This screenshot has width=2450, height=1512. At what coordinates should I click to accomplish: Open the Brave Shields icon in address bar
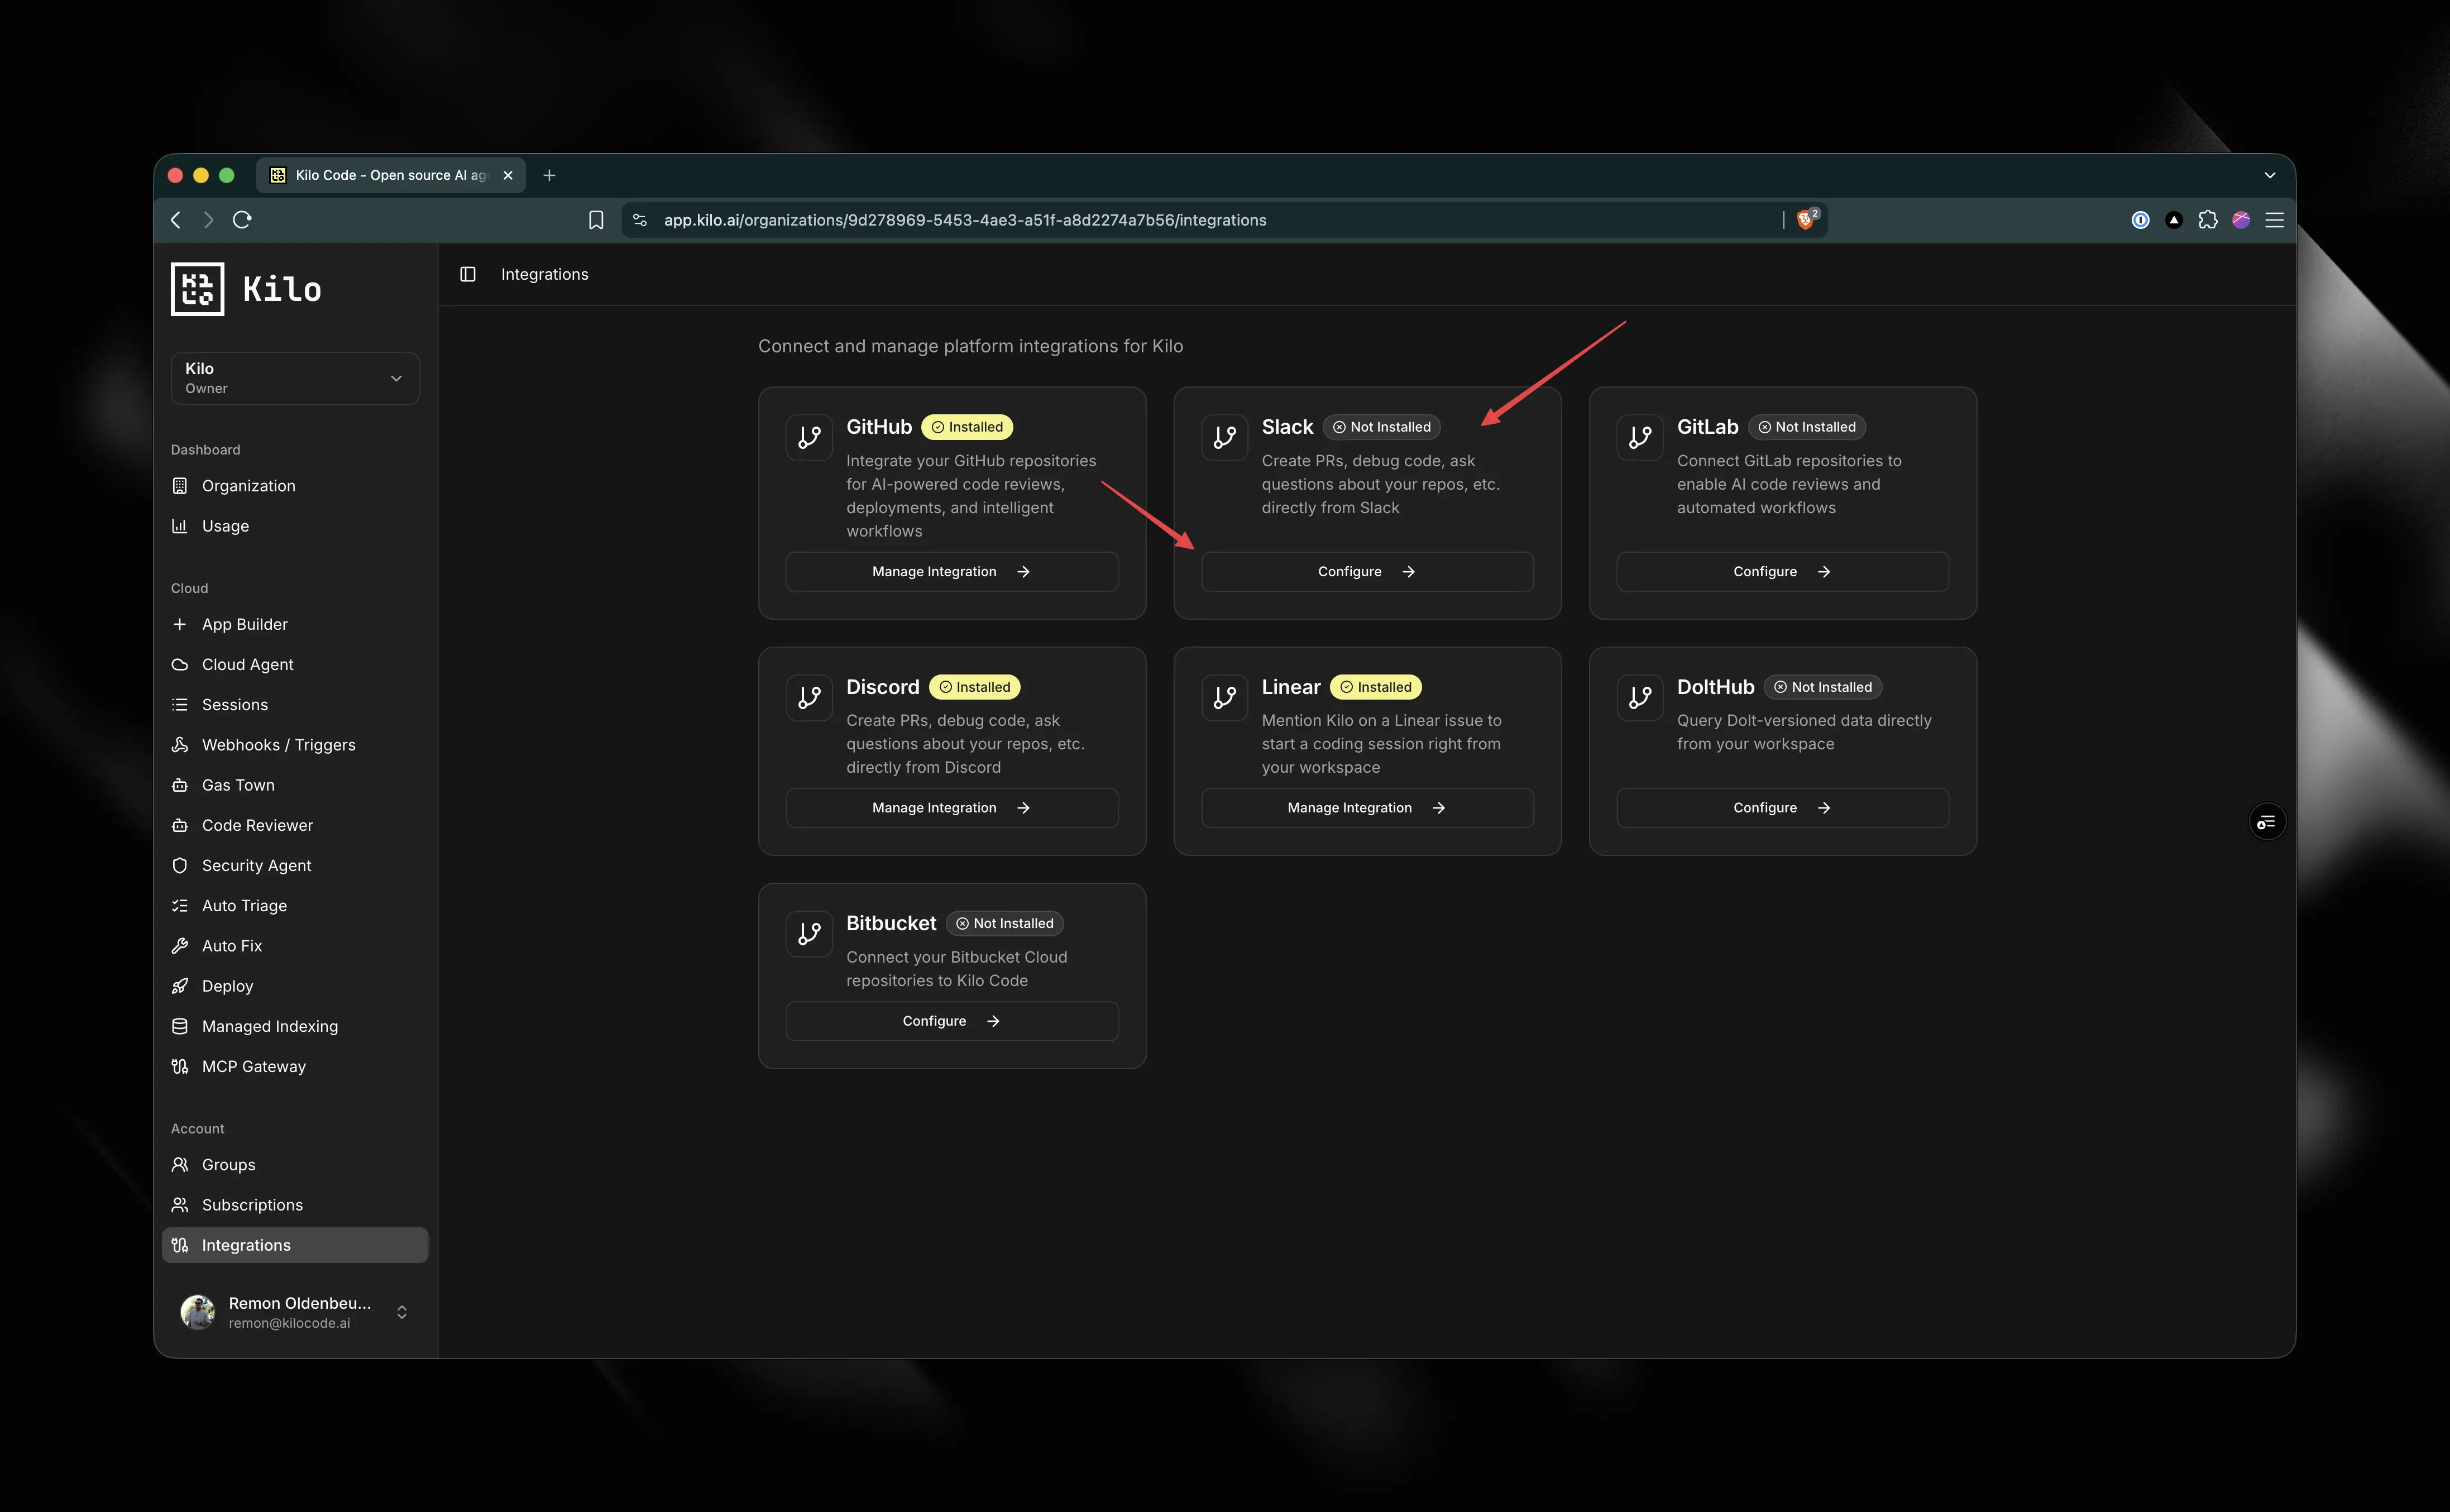(x=1807, y=219)
